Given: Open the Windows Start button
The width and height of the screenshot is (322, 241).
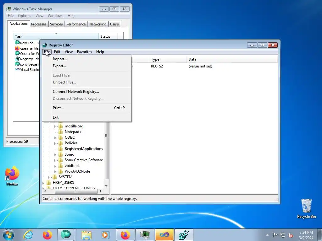Looking at the screenshot, I should (8, 235).
